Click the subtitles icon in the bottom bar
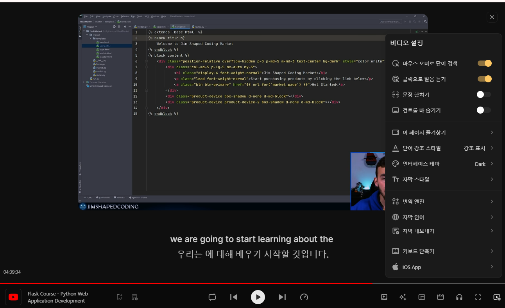 (422, 297)
